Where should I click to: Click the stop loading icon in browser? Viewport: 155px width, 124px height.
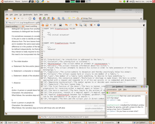(x=30, y=19)
